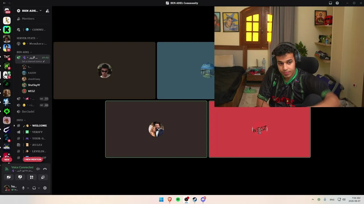
Task: Open the RULES channel
Action: tap(33, 145)
